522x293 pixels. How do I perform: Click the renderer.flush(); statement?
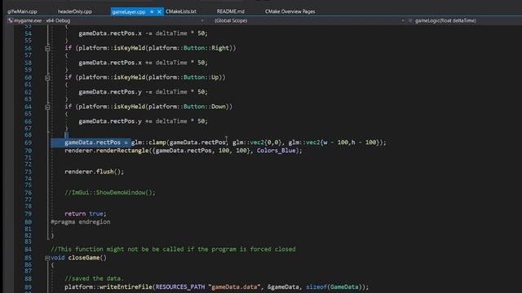tap(95, 172)
